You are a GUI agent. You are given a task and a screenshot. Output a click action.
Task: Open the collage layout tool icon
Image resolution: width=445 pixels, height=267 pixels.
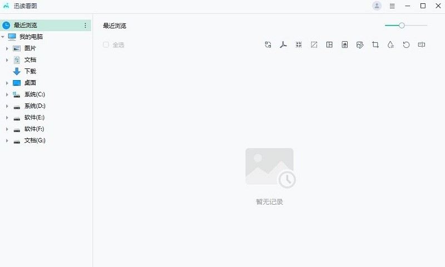tap(329, 44)
